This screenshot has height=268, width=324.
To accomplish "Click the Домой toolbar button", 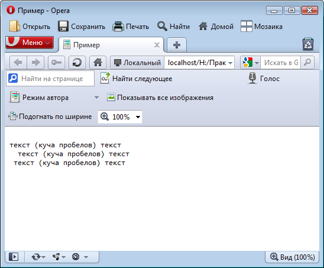I will (x=216, y=27).
